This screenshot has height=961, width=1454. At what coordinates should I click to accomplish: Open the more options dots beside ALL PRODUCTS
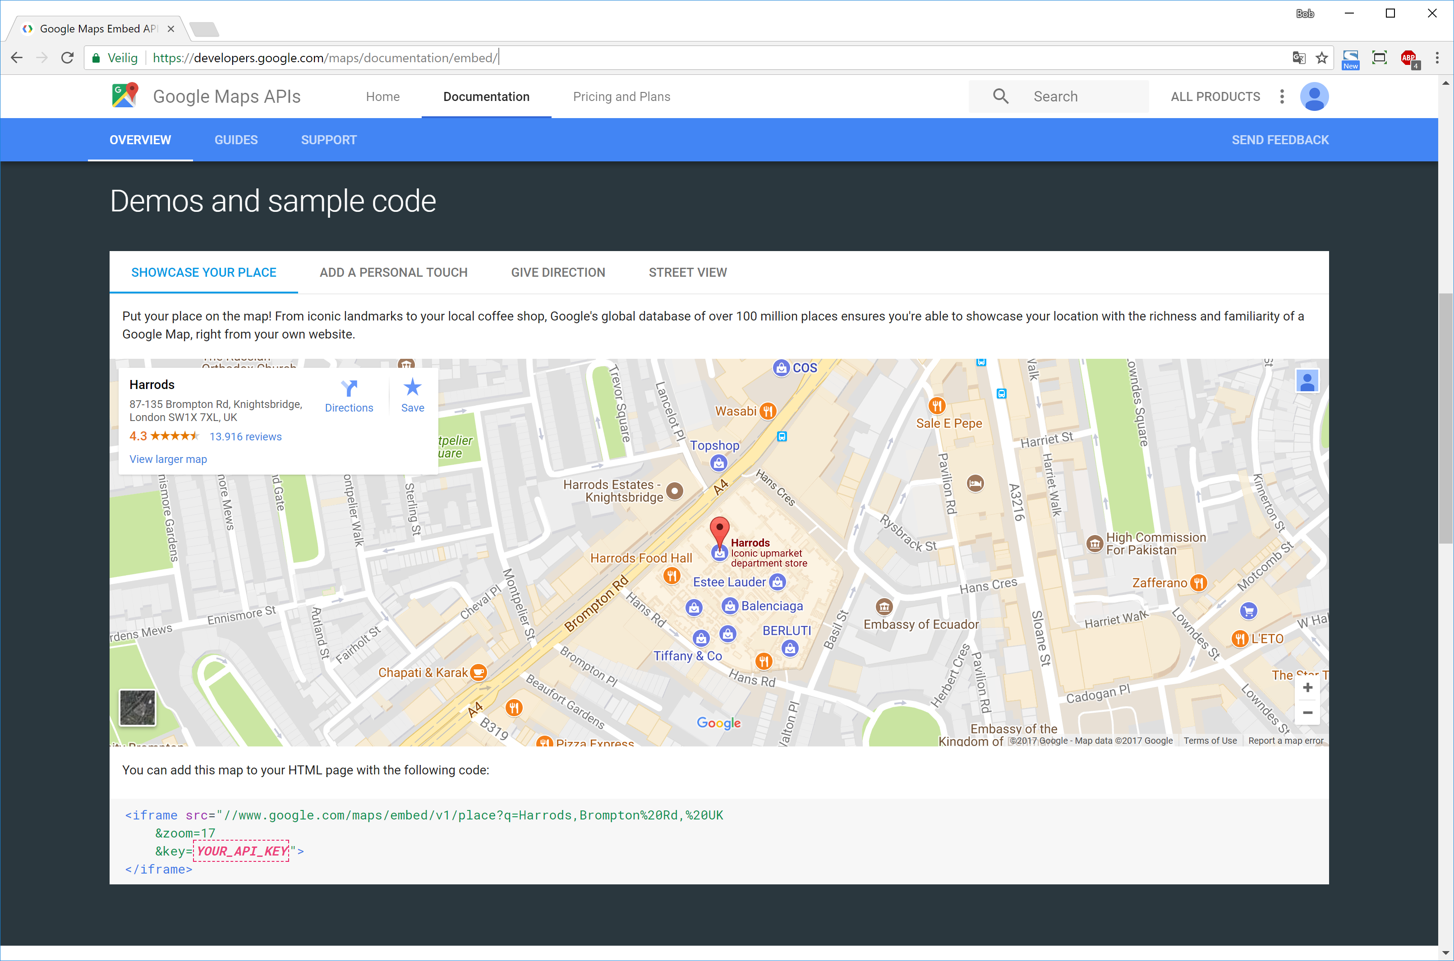[1282, 97]
